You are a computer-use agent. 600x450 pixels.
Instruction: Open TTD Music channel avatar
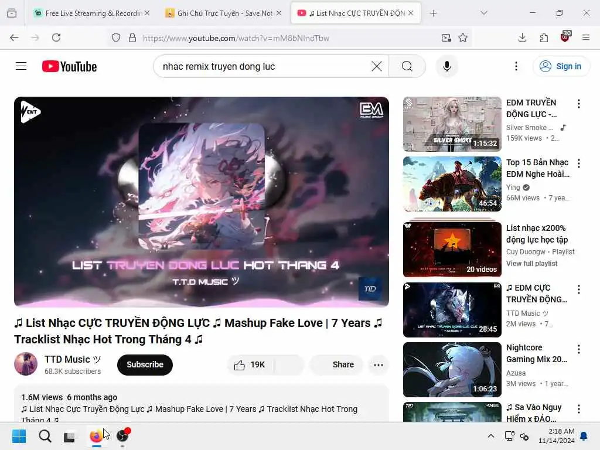click(26, 364)
